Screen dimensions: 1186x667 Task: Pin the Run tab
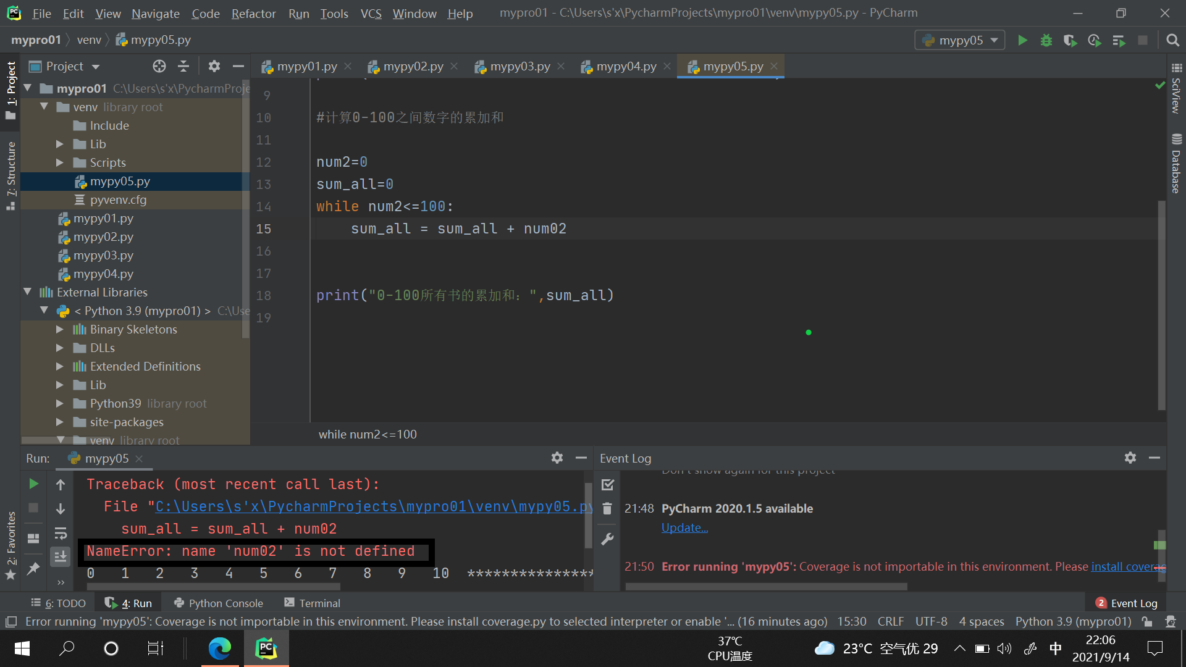(33, 568)
